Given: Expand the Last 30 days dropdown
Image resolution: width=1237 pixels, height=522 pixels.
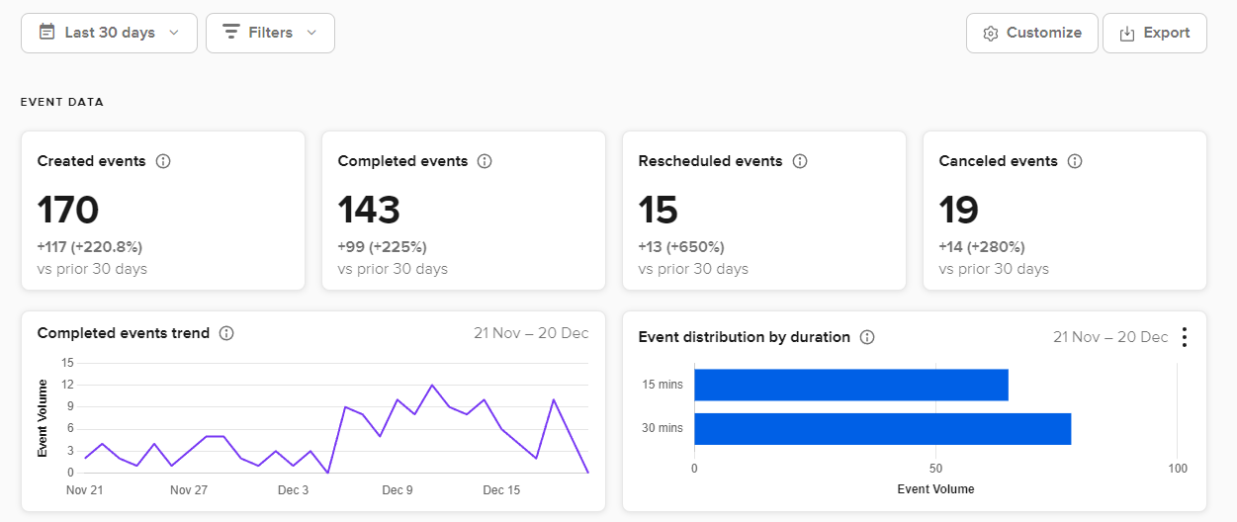Looking at the screenshot, I should [109, 33].
